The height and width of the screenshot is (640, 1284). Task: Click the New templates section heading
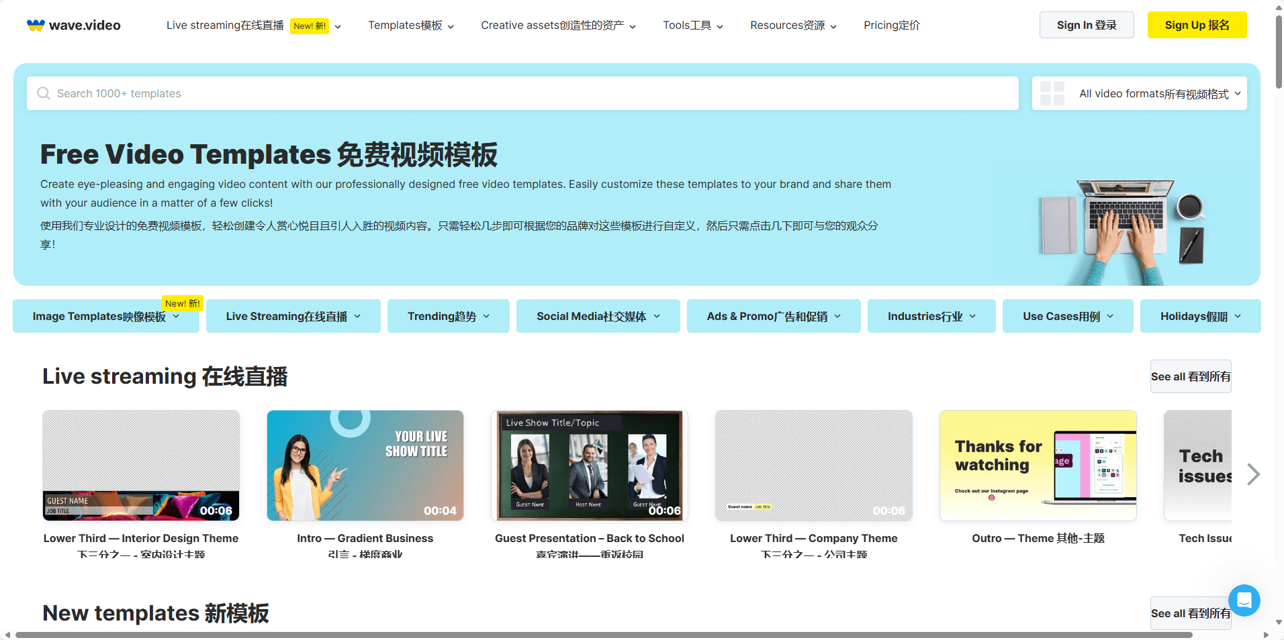pyautogui.click(x=156, y=613)
